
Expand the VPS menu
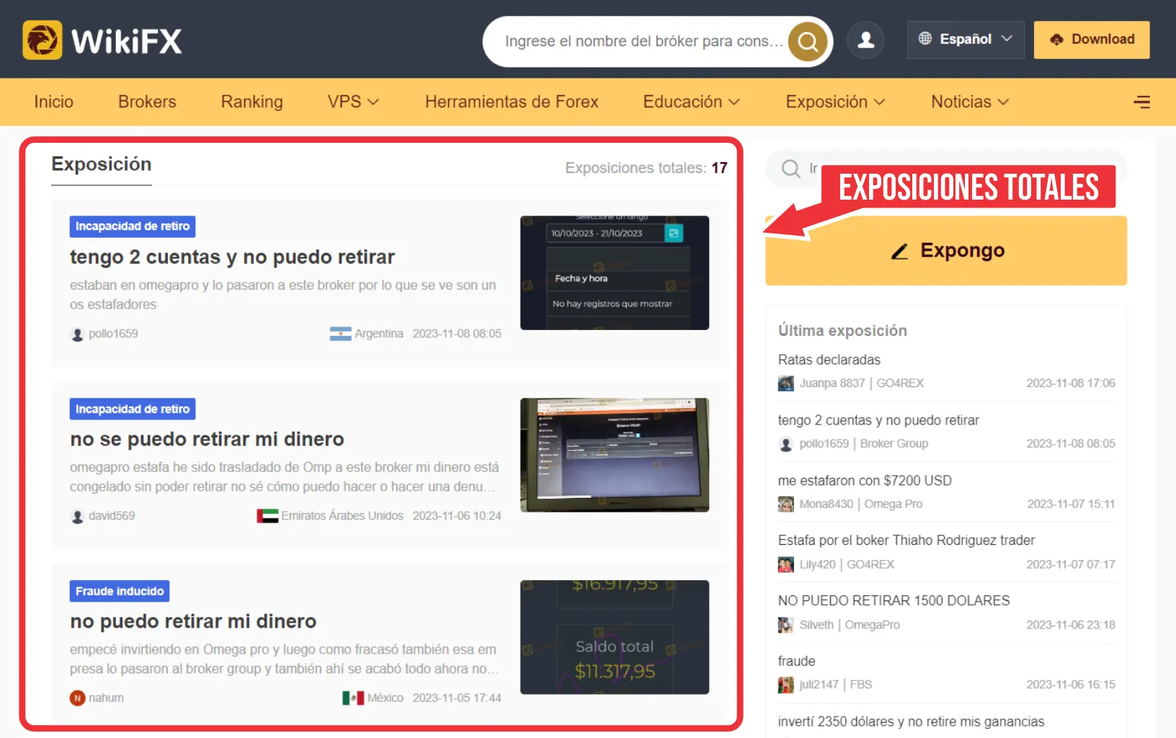point(353,102)
